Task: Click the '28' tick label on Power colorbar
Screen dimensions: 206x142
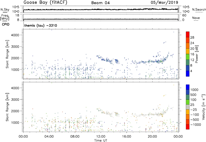Action: coord(192,37)
